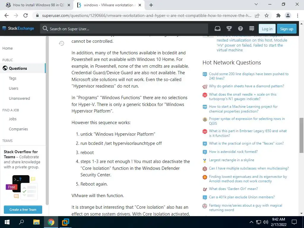This screenshot has height=228, width=304.
Task: Open Tags in left sidebar
Action: point(12,78)
